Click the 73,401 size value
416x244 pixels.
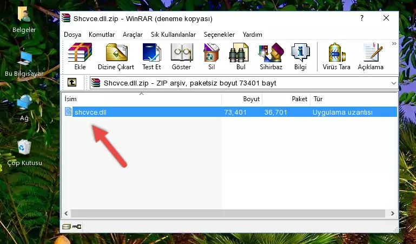coord(235,112)
